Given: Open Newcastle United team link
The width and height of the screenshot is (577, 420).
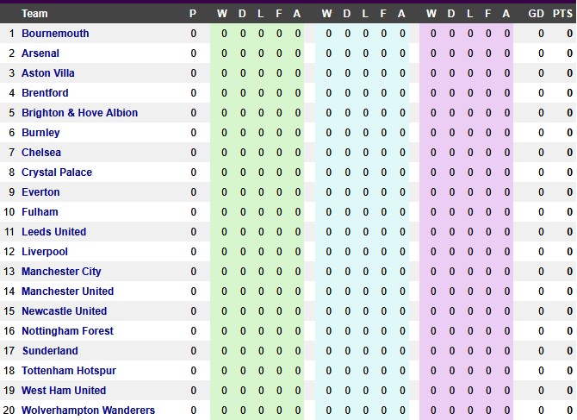Looking at the screenshot, I should click(64, 311).
